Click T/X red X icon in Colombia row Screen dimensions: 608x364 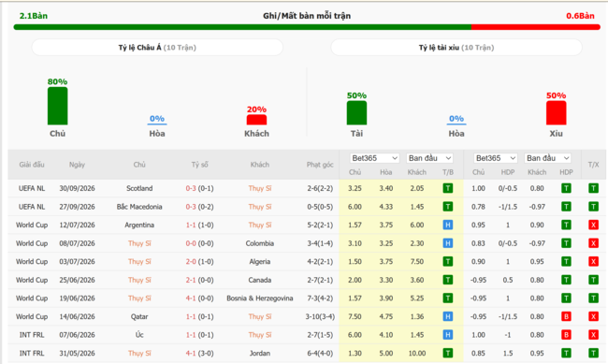click(x=593, y=243)
